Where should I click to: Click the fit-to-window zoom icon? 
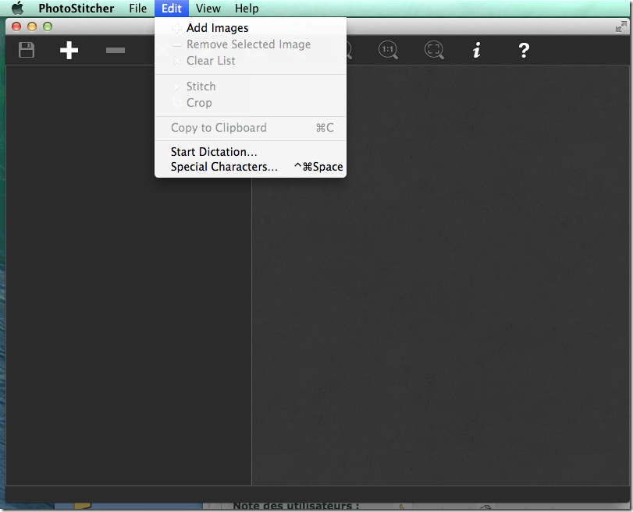click(x=434, y=51)
